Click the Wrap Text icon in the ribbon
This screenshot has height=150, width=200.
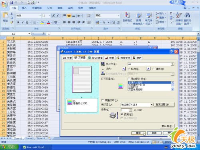coord(89,16)
